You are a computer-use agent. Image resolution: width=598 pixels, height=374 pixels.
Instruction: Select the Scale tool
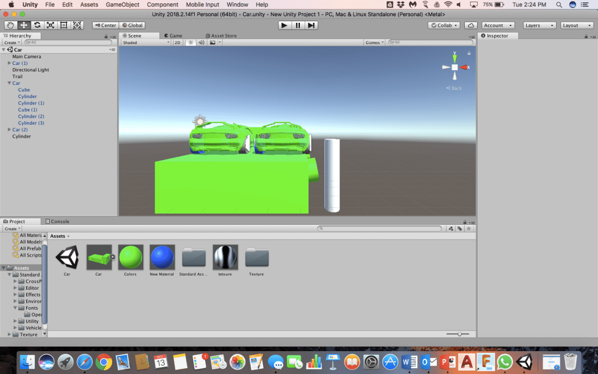pyautogui.click(x=51, y=25)
